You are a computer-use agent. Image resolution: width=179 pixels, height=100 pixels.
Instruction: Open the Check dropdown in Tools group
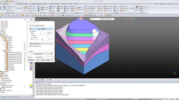click(143, 9)
